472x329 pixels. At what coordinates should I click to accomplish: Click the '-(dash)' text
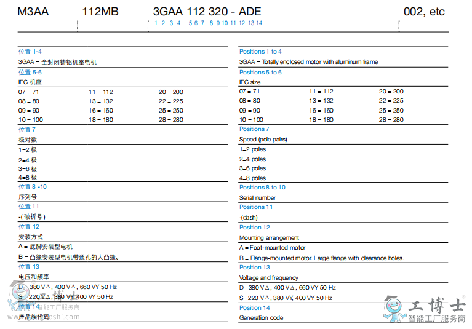(x=249, y=218)
